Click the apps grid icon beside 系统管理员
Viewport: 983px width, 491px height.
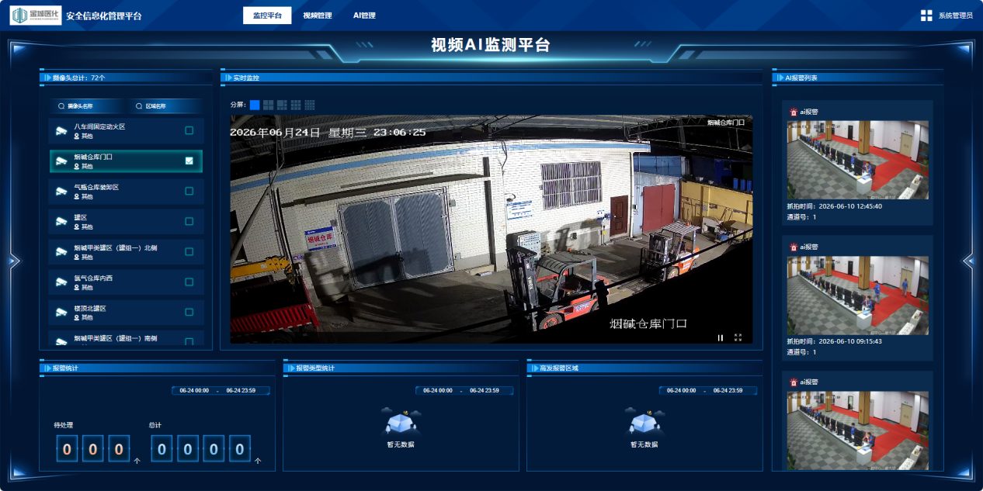pyautogui.click(x=926, y=16)
